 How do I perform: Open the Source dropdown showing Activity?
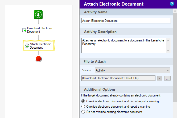point(132,70)
